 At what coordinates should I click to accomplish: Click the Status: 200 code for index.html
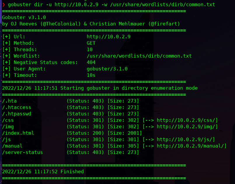coord(85,133)
